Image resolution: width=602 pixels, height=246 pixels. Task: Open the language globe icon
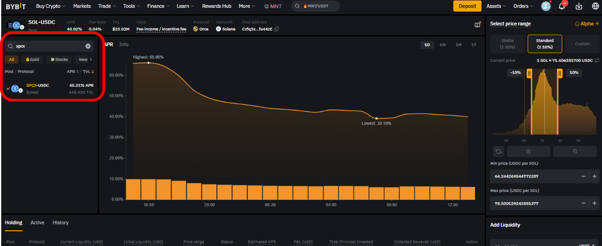[595, 6]
